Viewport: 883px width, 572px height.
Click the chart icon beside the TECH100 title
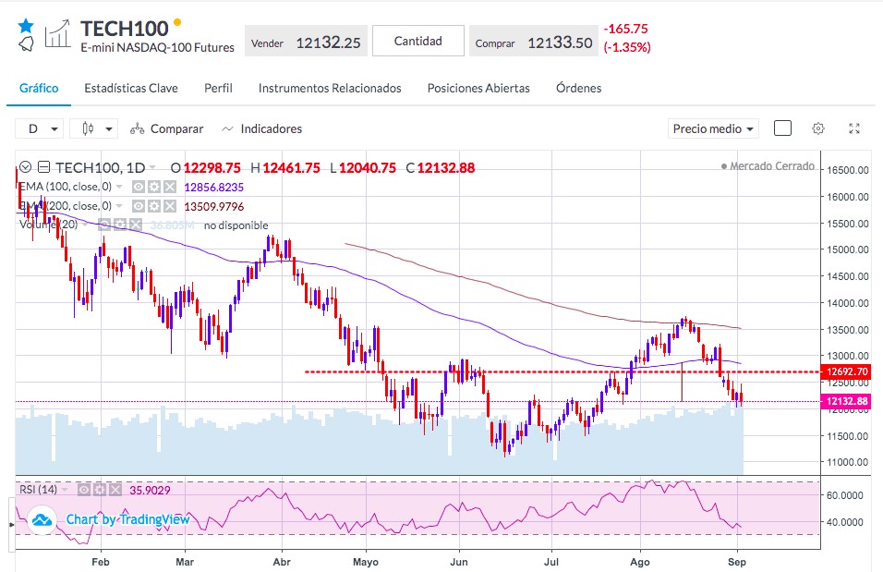pyautogui.click(x=58, y=34)
